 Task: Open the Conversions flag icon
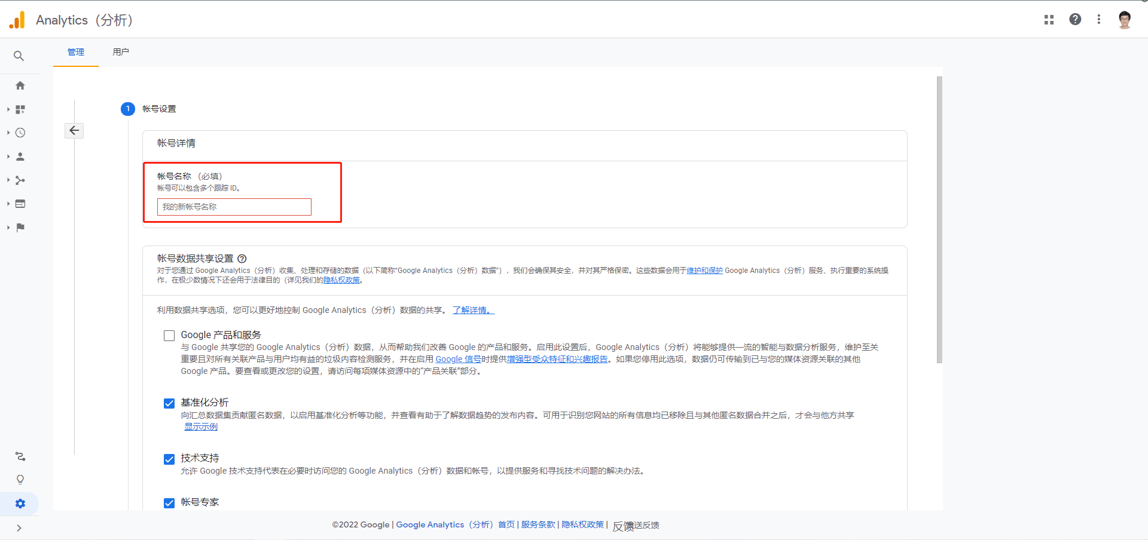coord(20,227)
